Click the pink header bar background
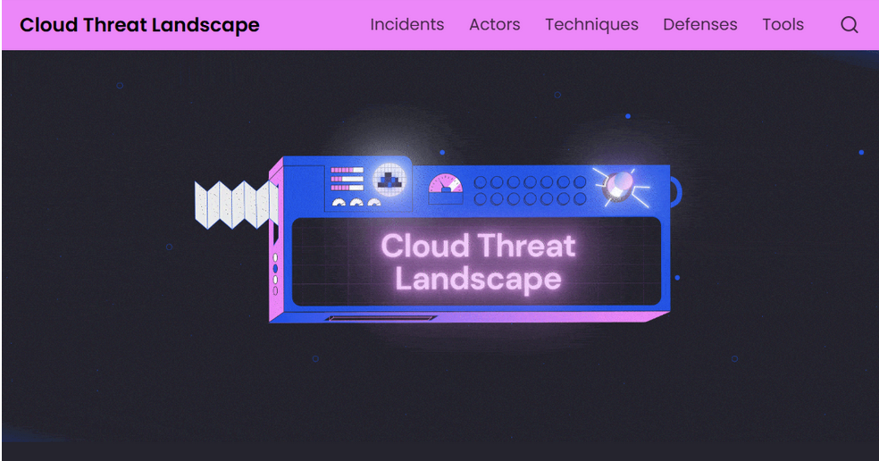This screenshot has width=879, height=461. click(x=313, y=25)
